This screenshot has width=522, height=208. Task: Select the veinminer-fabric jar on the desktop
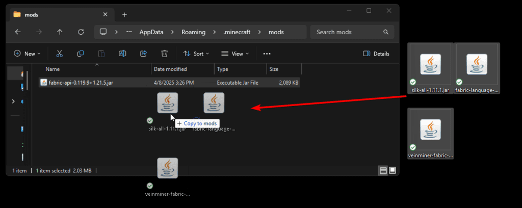(430, 134)
